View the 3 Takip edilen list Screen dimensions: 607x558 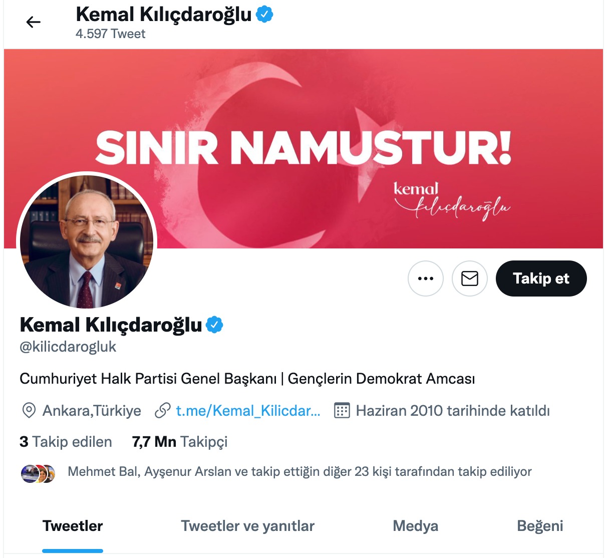tap(66, 442)
